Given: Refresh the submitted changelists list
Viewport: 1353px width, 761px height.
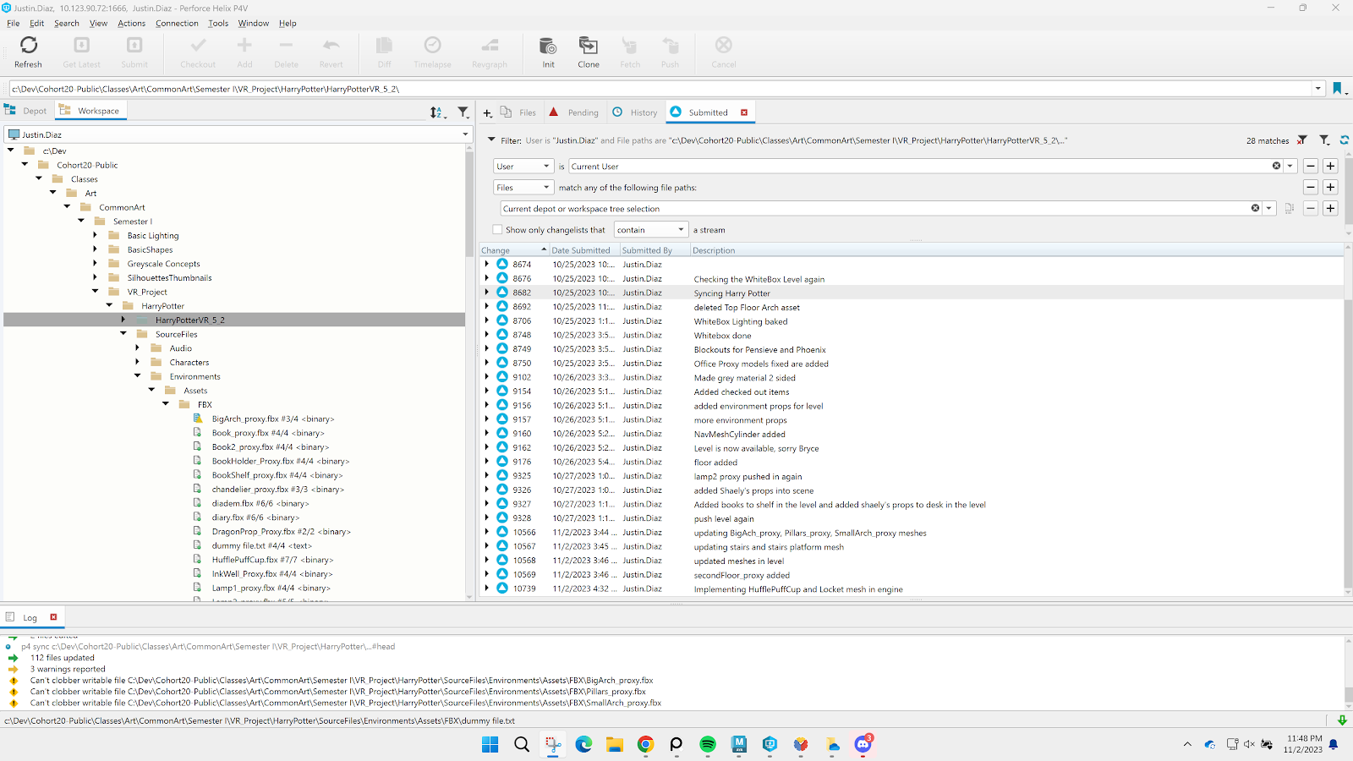Looking at the screenshot, I should 1344,140.
